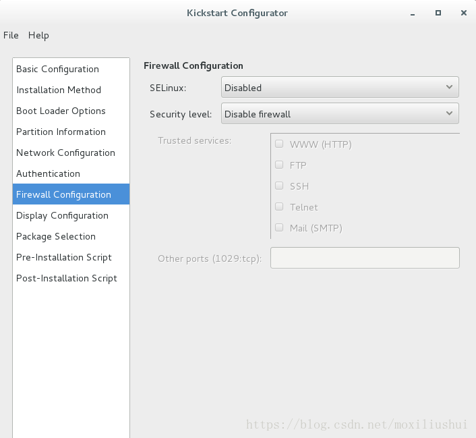476x438 pixels.
Task: Select Basic Configuration in the sidebar
Action: (x=71, y=69)
